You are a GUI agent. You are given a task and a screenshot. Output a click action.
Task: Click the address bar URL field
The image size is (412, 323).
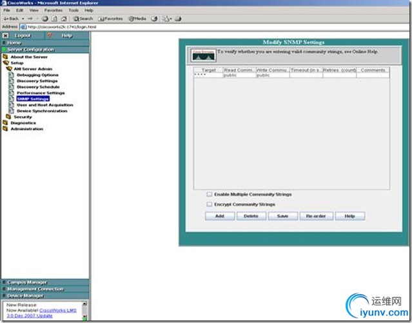(214, 27)
